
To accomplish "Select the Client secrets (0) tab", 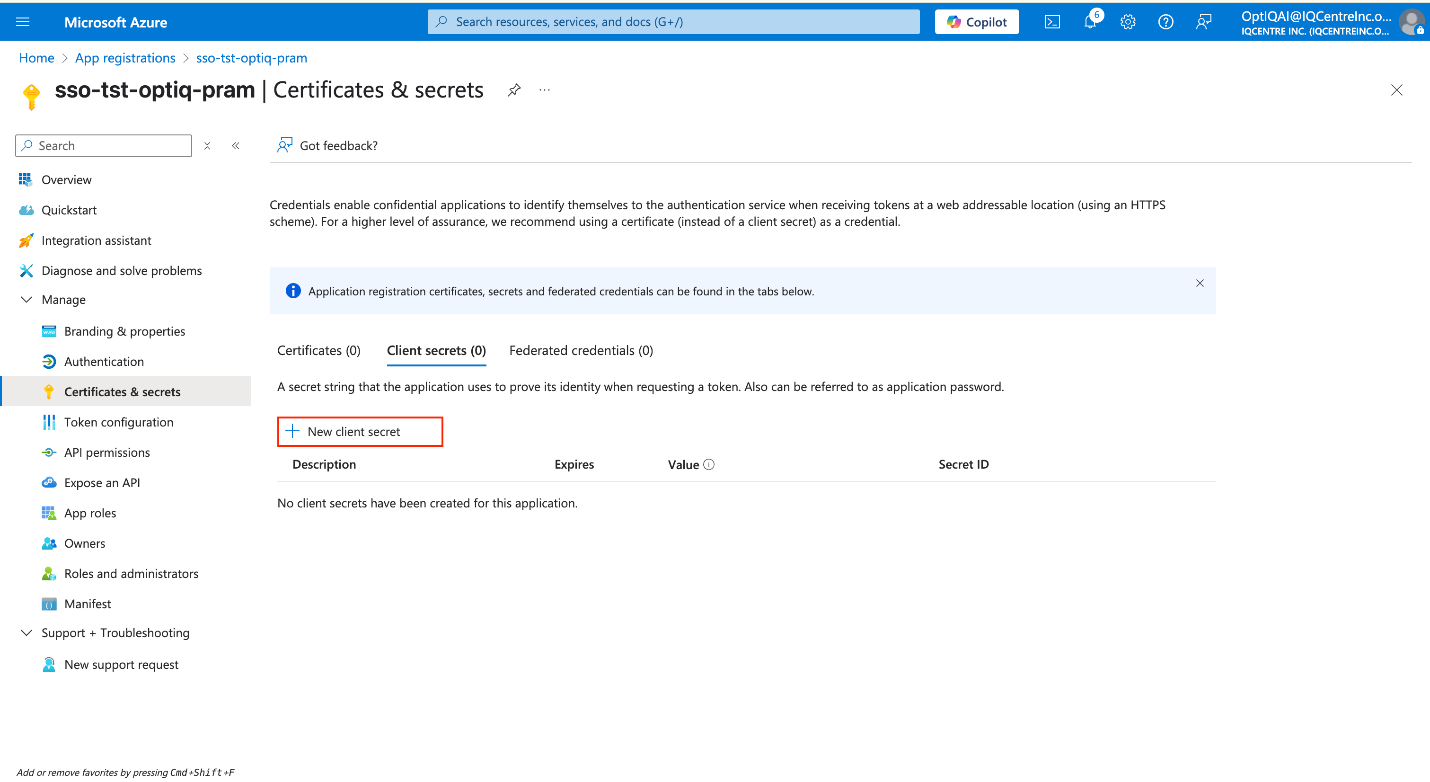I will click(436, 350).
